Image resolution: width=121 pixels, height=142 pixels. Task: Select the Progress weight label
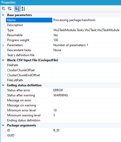[x=18, y=40]
